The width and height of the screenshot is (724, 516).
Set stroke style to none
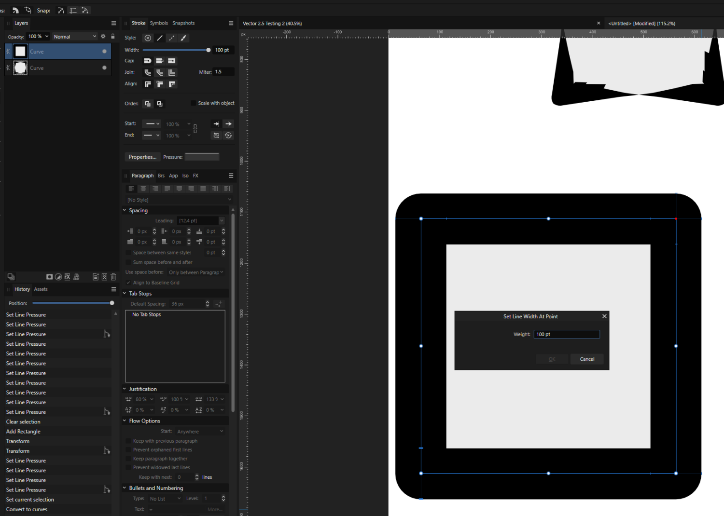[x=148, y=38]
